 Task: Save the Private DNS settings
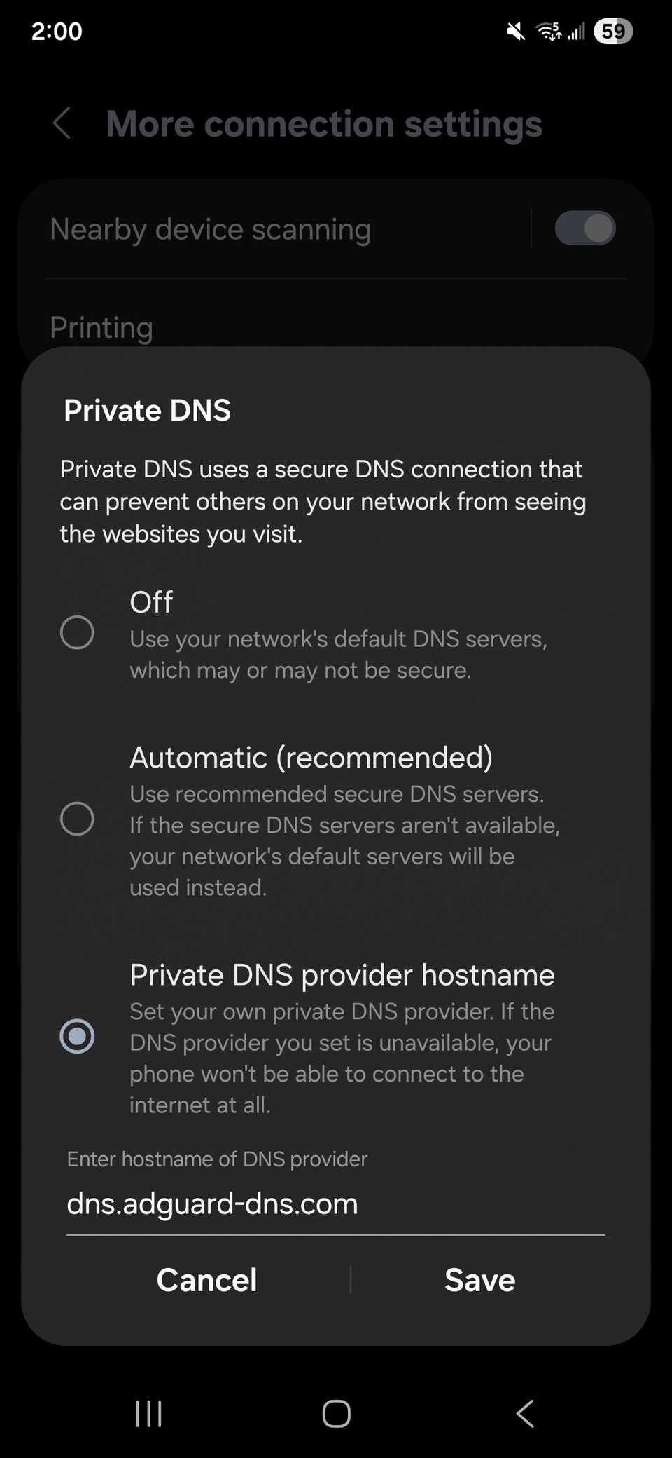[x=479, y=1279]
